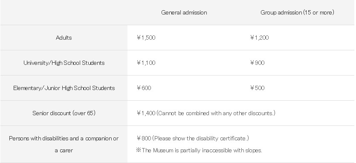Select the ¥1,500 adult general price
This screenshot has height=163, width=356.
pyautogui.click(x=146, y=38)
